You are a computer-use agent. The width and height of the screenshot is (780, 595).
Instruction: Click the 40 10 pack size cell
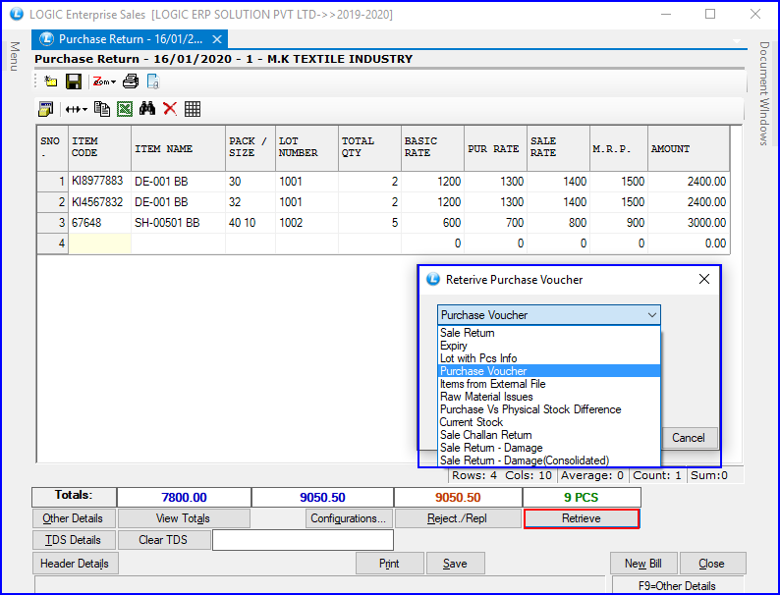251,223
